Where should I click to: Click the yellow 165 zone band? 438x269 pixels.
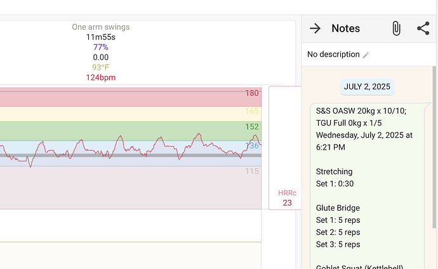127,114
